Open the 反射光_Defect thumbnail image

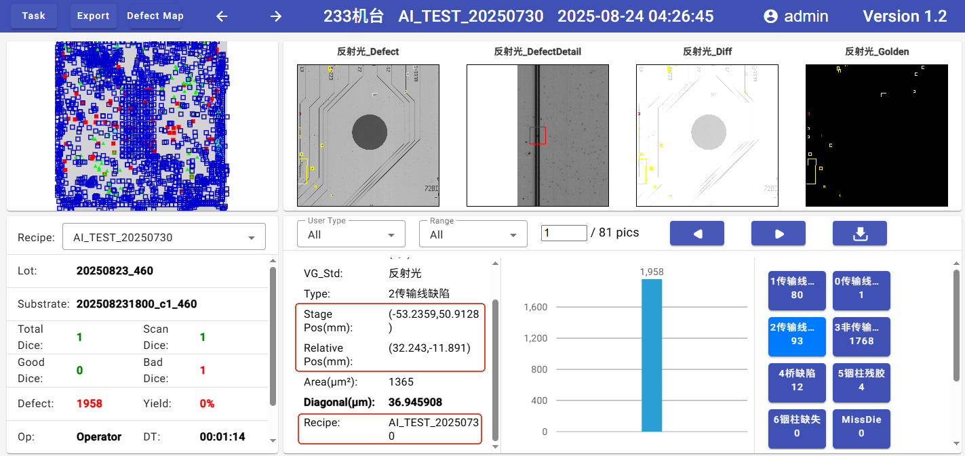coord(368,136)
